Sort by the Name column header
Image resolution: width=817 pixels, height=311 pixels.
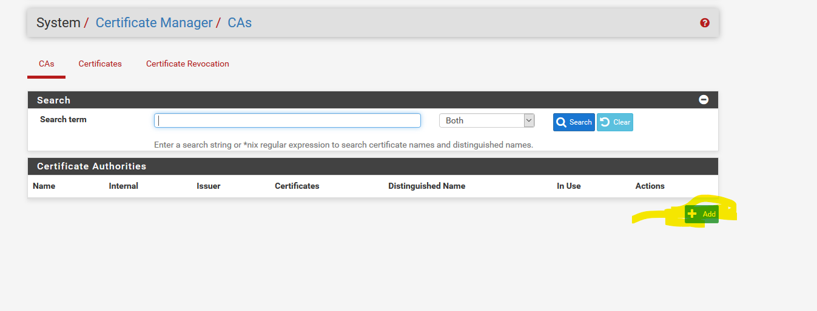tap(44, 186)
